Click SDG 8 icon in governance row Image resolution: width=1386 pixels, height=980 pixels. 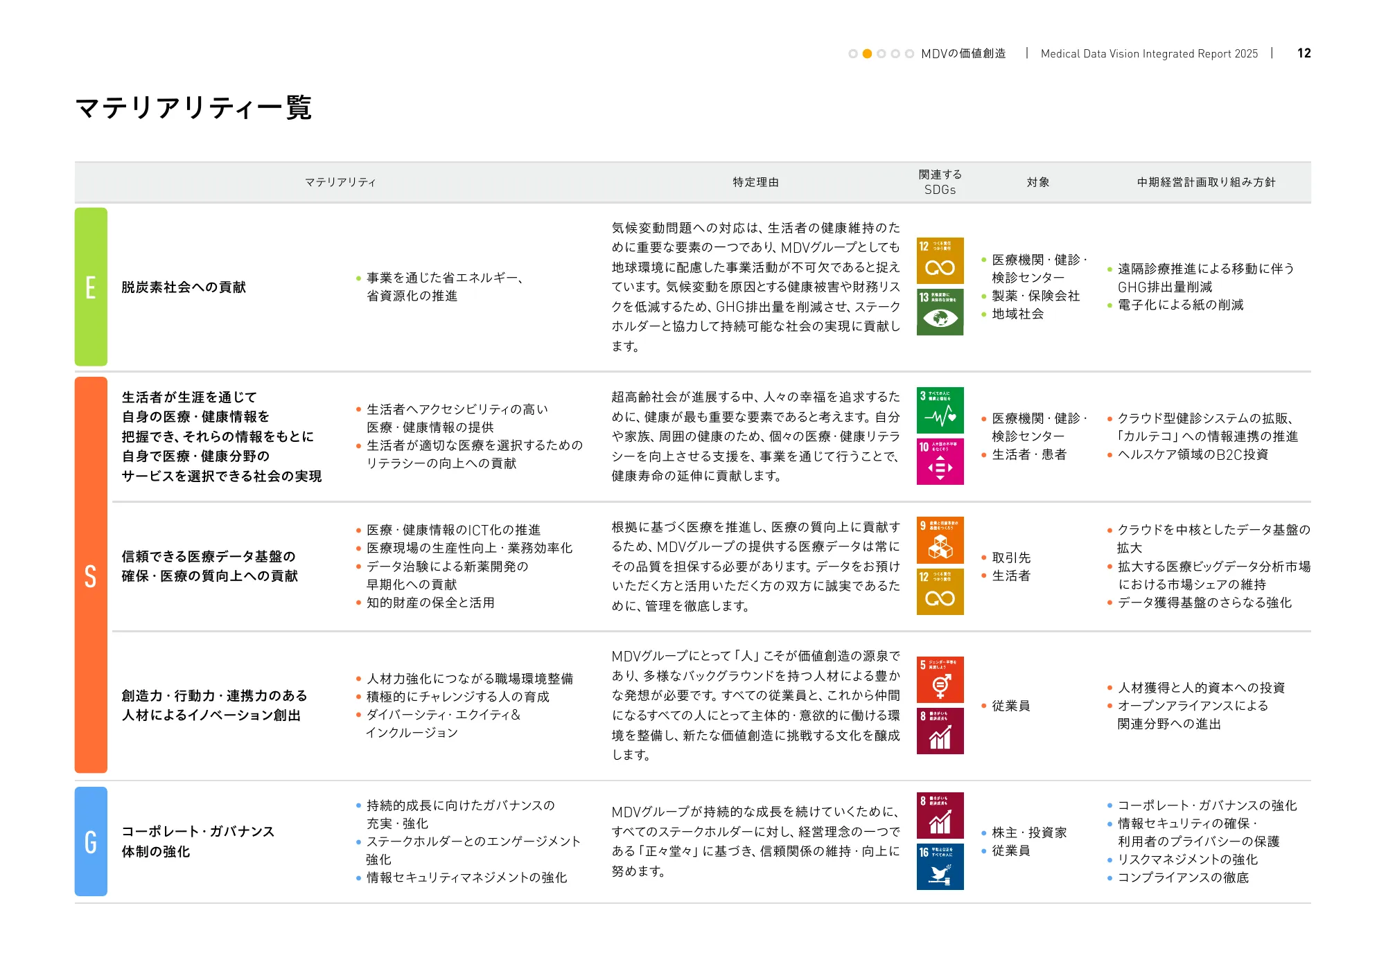940,816
